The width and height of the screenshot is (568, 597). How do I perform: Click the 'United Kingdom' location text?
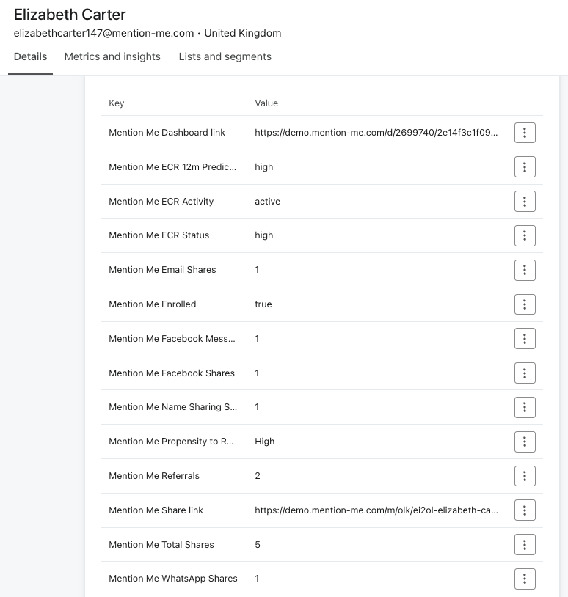pyautogui.click(x=243, y=33)
